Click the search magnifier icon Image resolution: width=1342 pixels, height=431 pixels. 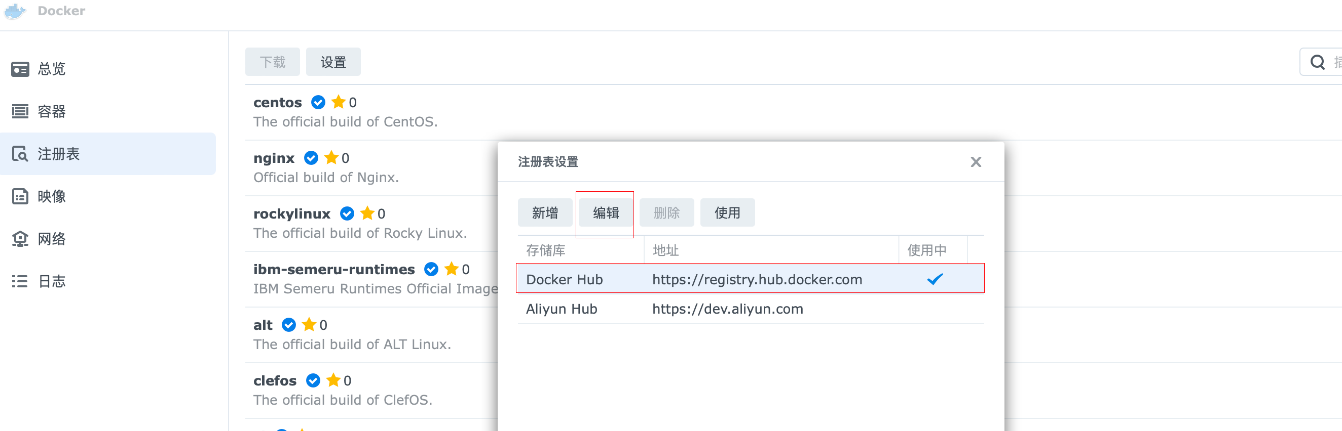(x=1317, y=62)
